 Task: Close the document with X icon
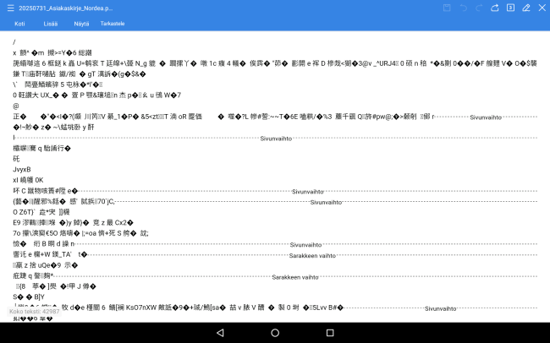pos(541,8)
